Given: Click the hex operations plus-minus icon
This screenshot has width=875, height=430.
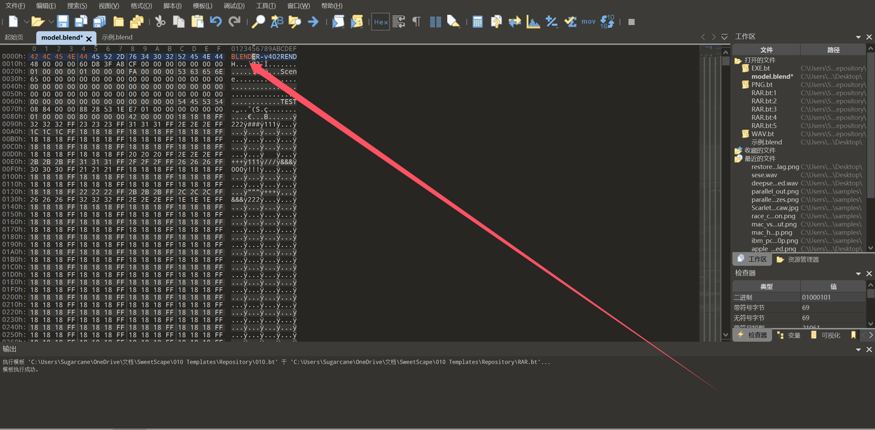Looking at the screenshot, I should pyautogui.click(x=552, y=22).
